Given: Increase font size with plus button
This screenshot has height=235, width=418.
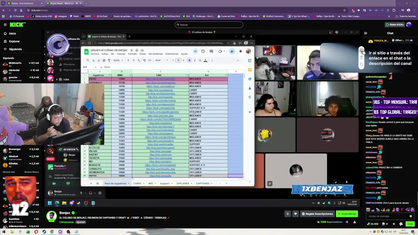Looking at the screenshot, I should [x=183, y=60].
